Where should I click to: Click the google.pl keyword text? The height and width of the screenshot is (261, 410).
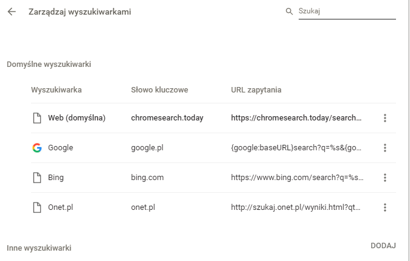(x=148, y=148)
